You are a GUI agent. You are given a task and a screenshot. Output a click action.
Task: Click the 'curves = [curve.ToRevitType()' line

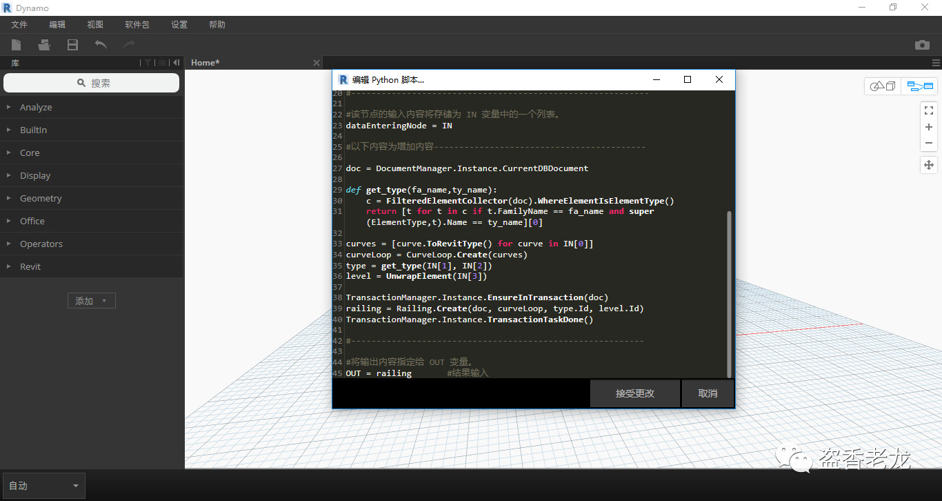[x=470, y=244]
